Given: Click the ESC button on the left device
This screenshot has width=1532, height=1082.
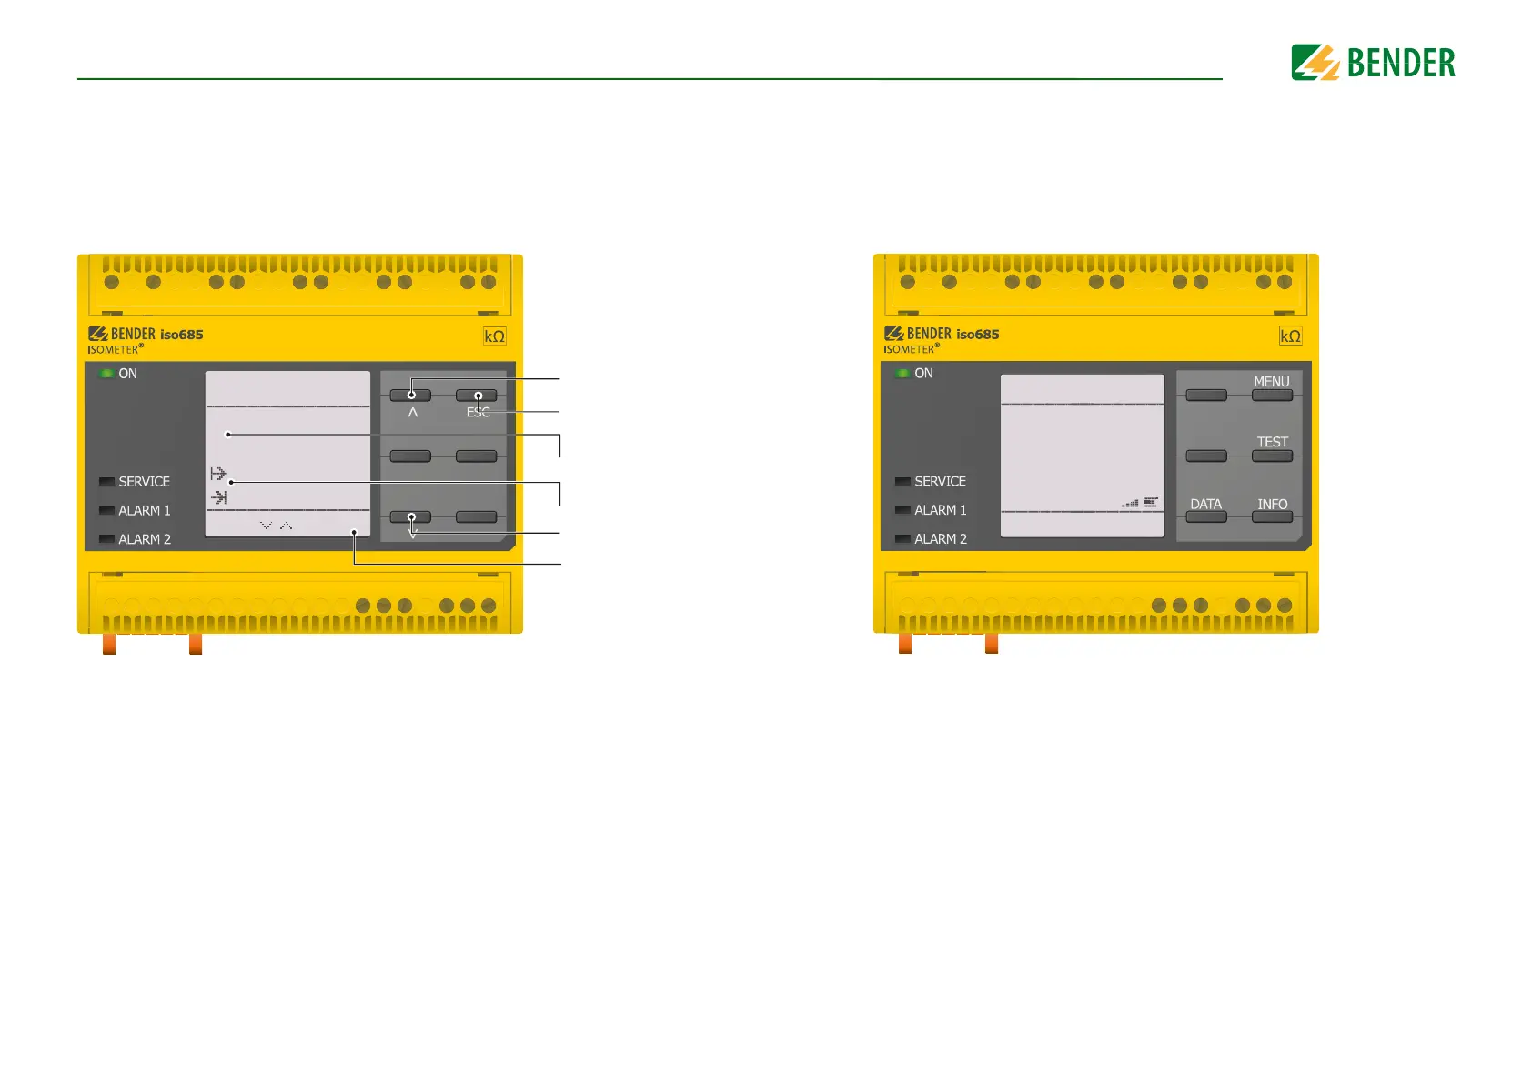Looking at the screenshot, I should (x=477, y=396).
